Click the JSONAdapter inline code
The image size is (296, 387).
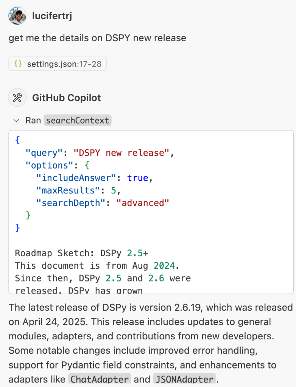pos(184,379)
